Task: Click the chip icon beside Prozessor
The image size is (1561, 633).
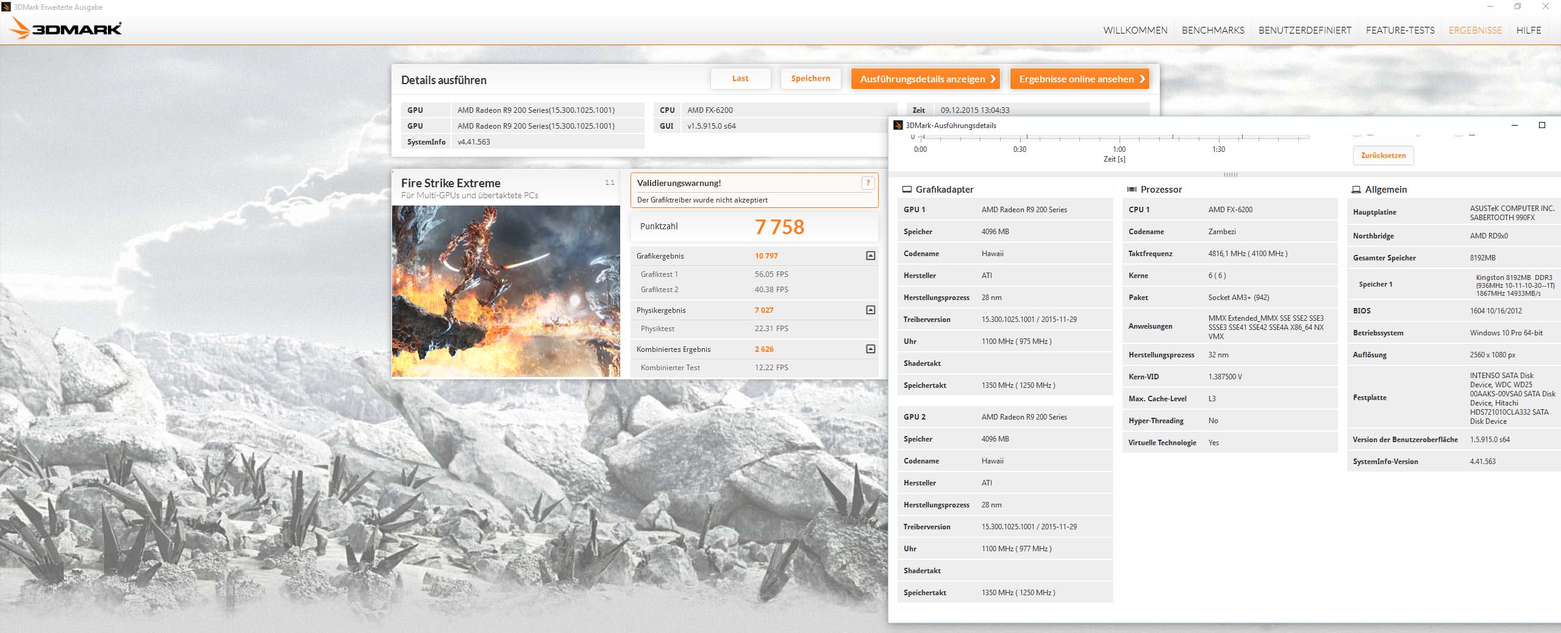Action: [x=1132, y=190]
